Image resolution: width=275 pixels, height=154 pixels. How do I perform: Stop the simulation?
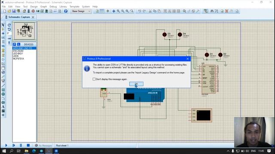pyautogui.click(x=28, y=145)
